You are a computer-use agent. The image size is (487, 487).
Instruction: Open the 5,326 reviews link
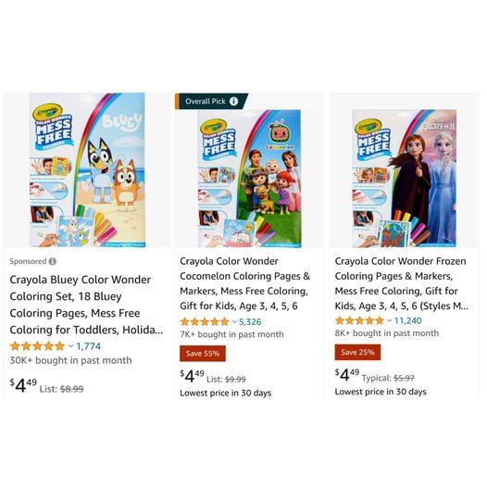click(x=250, y=322)
